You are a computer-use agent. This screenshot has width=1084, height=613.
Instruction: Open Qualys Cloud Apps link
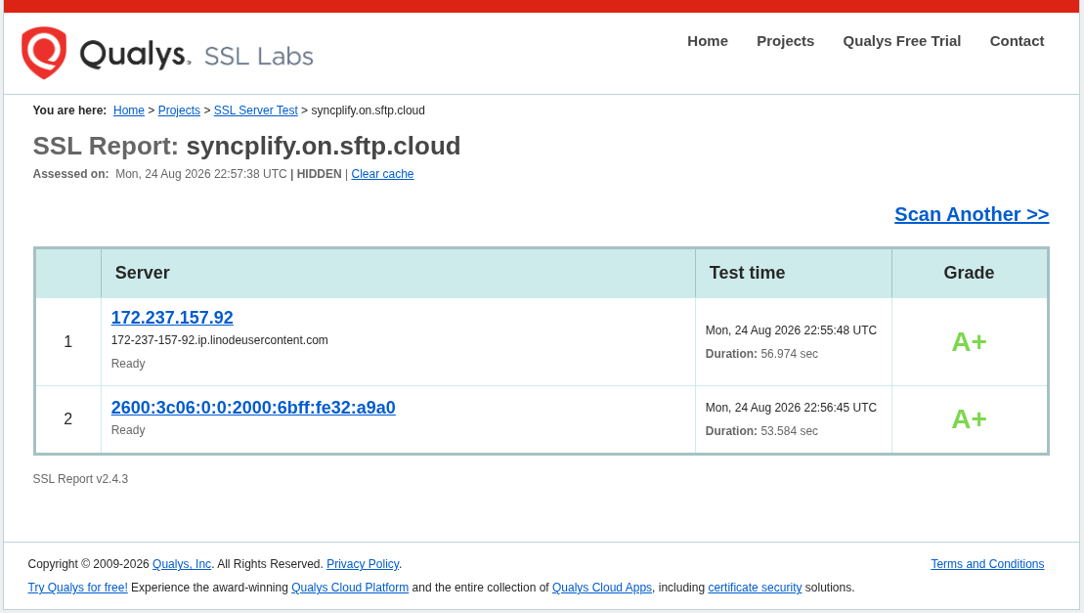tap(601, 588)
